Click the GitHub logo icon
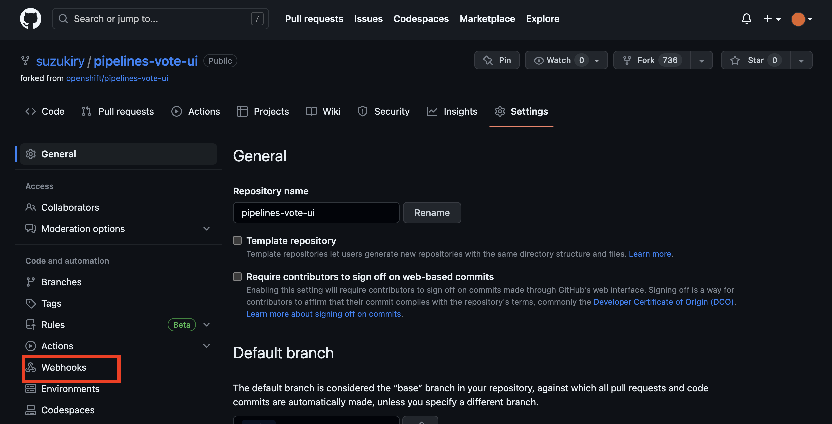Image resolution: width=832 pixels, height=424 pixels. pos(31,19)
